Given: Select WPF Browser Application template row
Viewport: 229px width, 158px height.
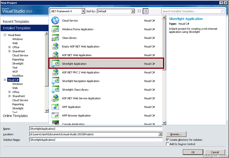Looking at the screenshot, I should [106, 115].
